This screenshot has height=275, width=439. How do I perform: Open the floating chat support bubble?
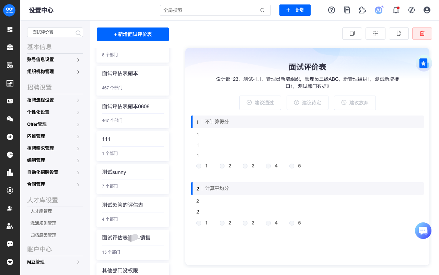point(423,231)
